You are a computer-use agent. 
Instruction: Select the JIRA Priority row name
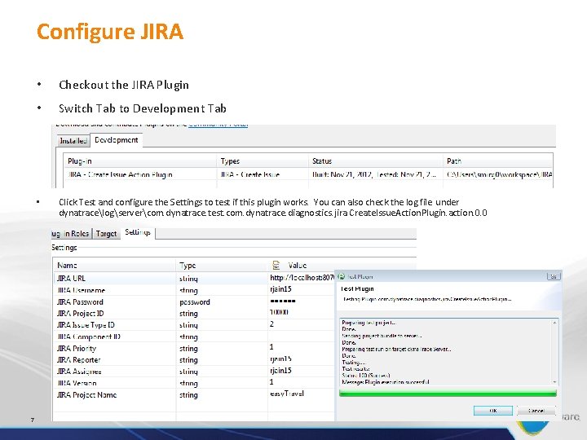click(77, 349)
